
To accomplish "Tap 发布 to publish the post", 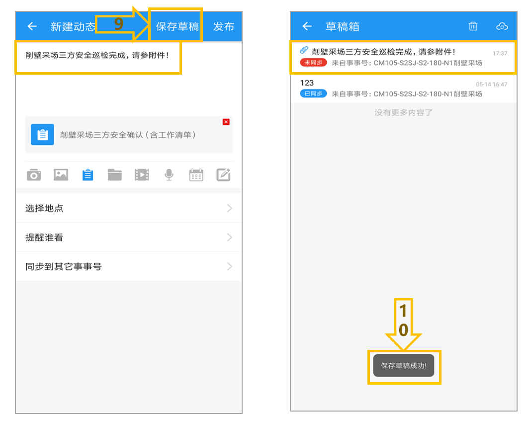I will point(223,26).
